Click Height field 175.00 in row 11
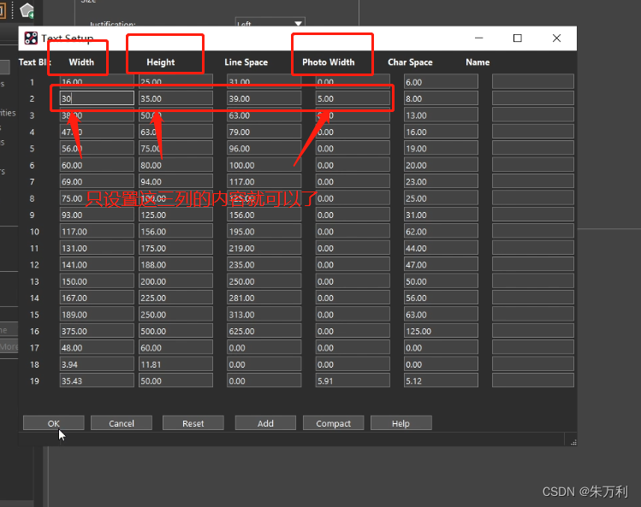Screen dimensions: 641x507 coord(175,248)
